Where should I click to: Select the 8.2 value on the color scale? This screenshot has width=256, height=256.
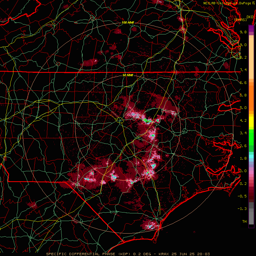(243, 57)
